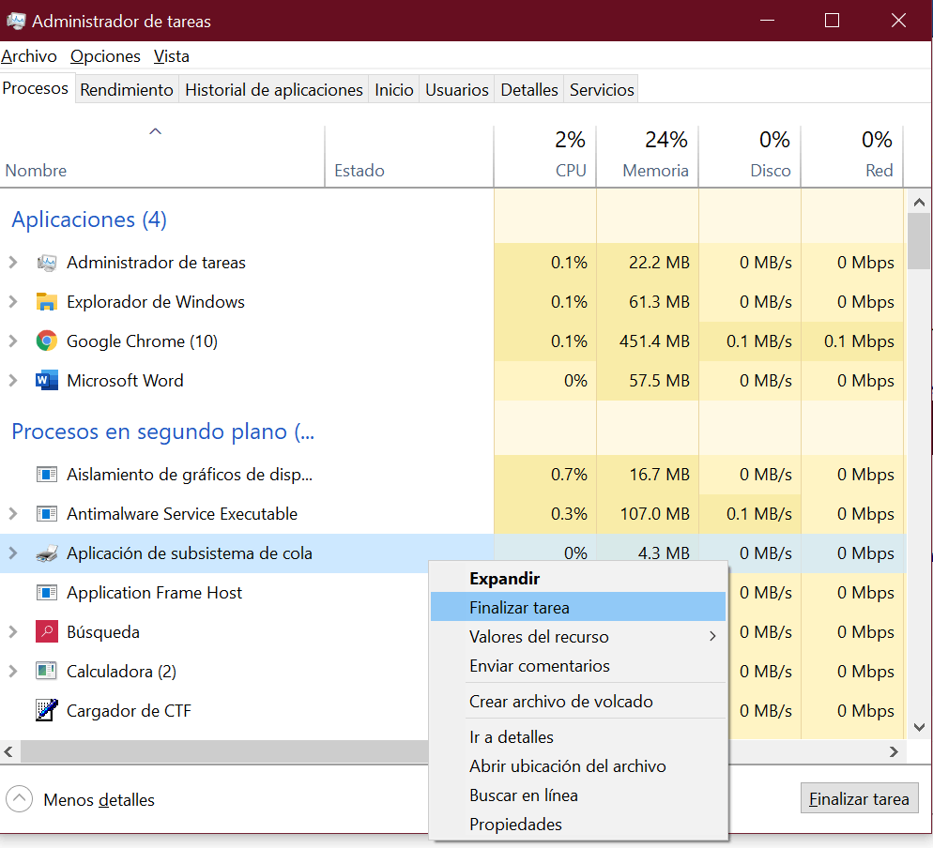Click the Google Chrome icon

[46, 341]
